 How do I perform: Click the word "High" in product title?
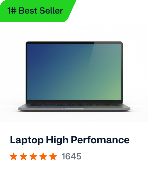pos(57,140)
